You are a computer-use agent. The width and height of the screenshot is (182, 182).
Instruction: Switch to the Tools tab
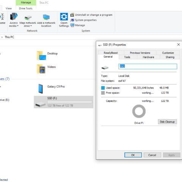[x=127, y=57]
